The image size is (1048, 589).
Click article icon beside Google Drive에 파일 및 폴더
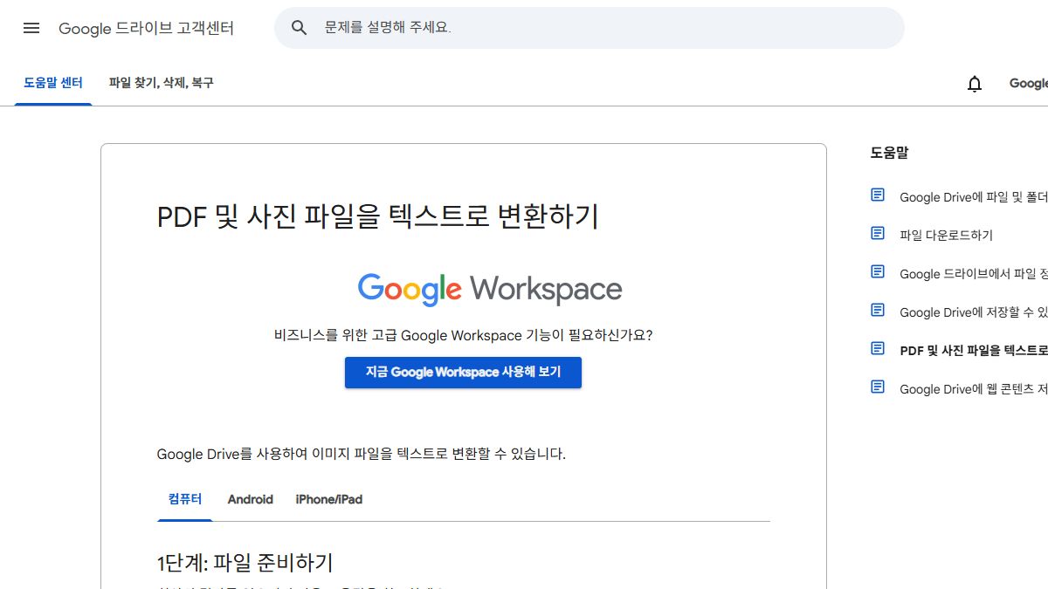[x=878, y=195]
